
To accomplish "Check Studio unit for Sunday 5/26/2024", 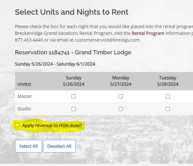I will coord(73,109).
